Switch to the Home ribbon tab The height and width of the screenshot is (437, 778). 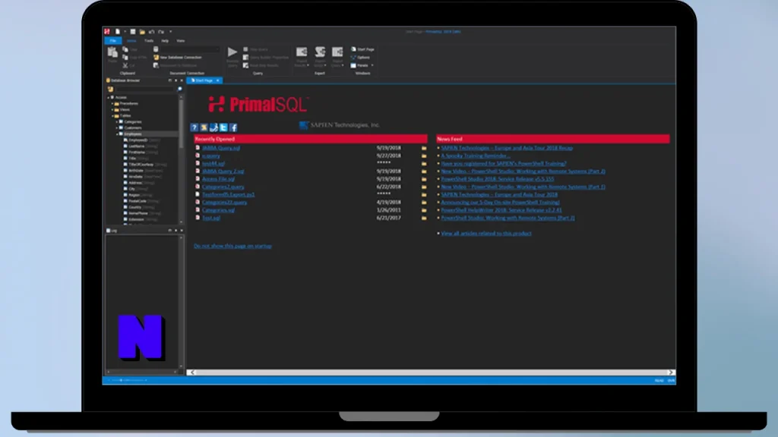tap(131, 41)
